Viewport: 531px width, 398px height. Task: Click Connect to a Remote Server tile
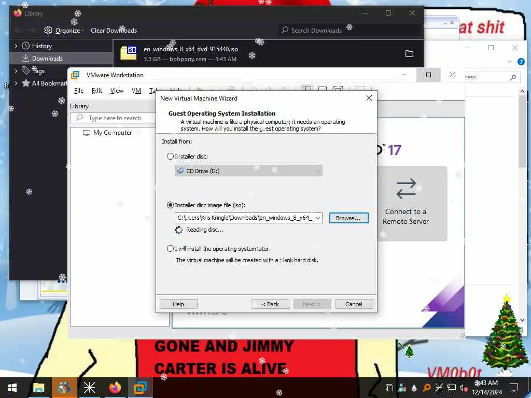click(x=412, y=203)
